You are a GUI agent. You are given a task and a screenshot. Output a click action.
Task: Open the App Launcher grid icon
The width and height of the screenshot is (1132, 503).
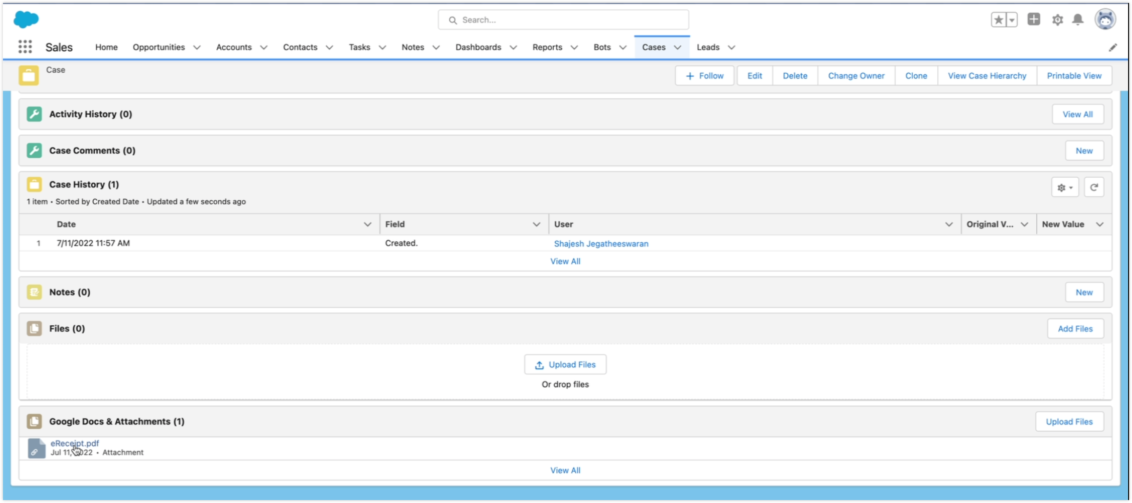[x=25, y=47]
